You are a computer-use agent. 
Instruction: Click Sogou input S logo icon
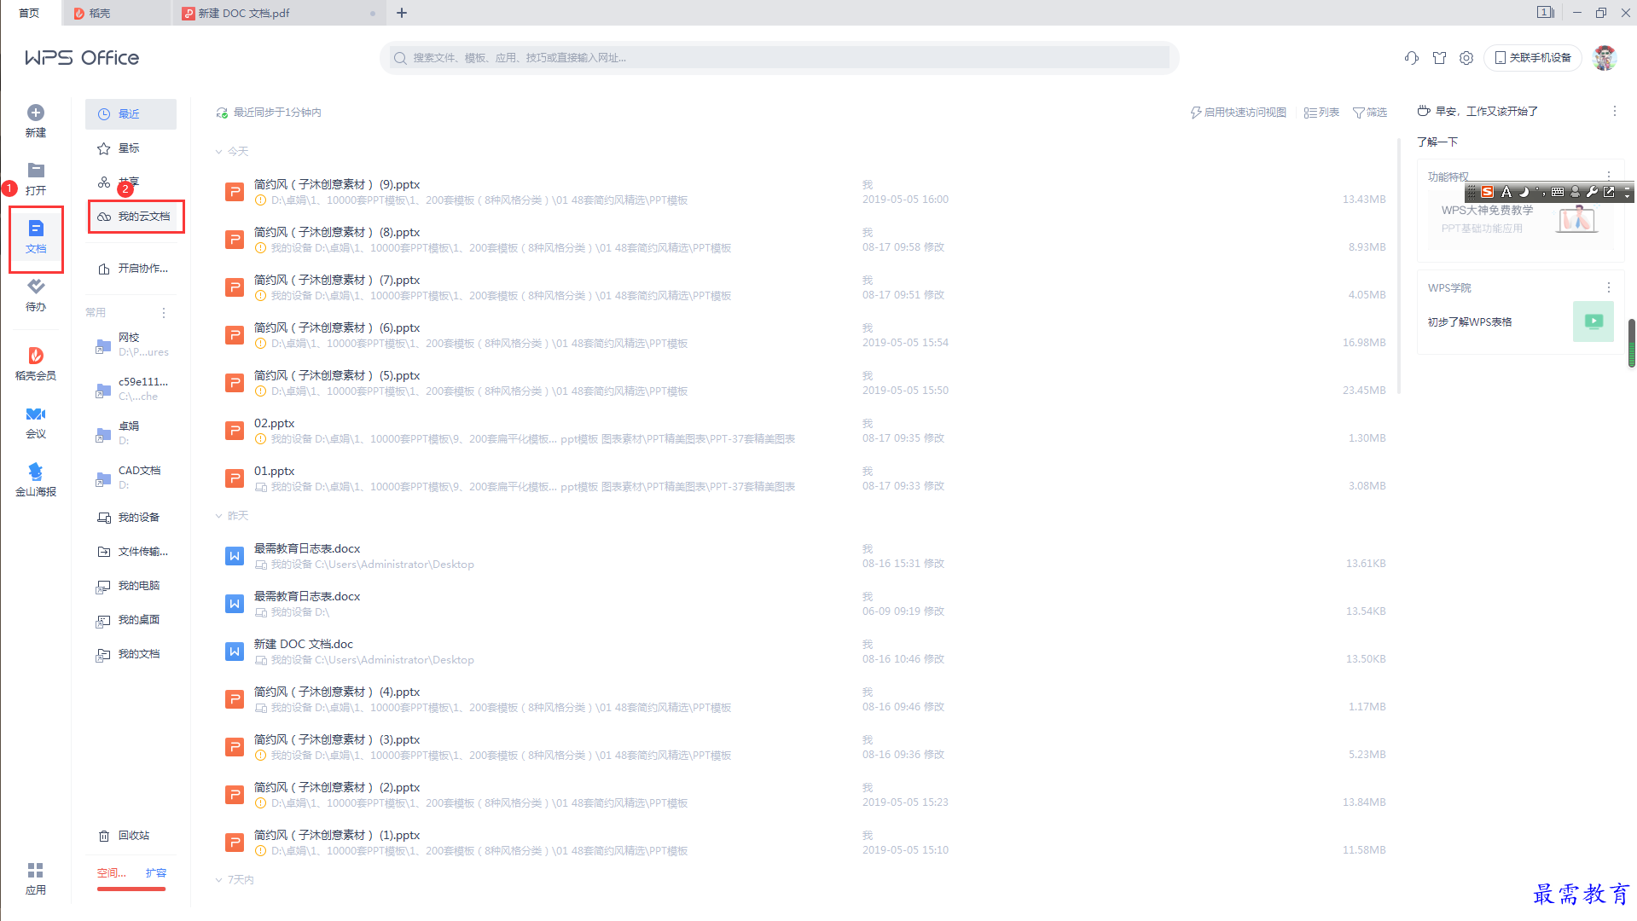(1488, 192)
